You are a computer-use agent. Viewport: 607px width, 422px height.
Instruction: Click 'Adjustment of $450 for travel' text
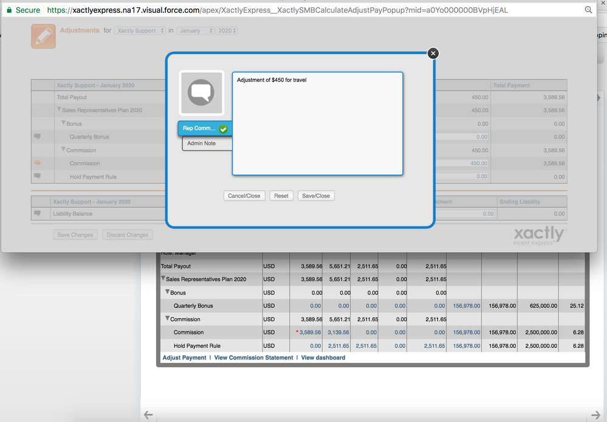[272, 80]
